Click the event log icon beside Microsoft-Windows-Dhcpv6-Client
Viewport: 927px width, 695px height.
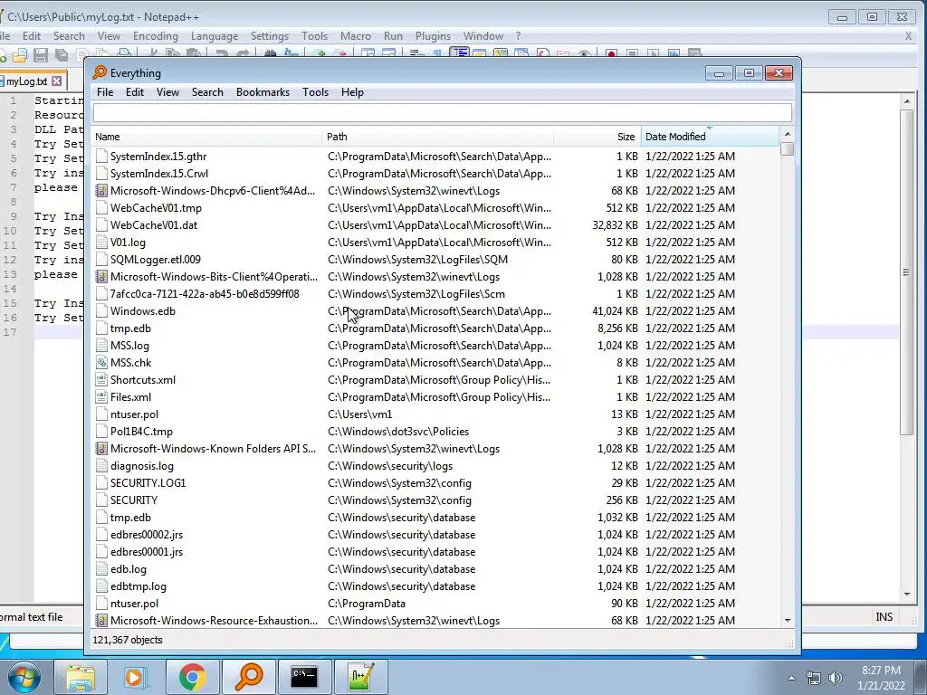click(101, 191)
